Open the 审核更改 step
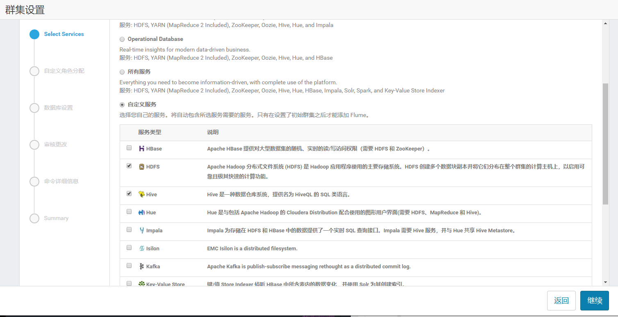 pyautogui.click(x=55, y=144)
